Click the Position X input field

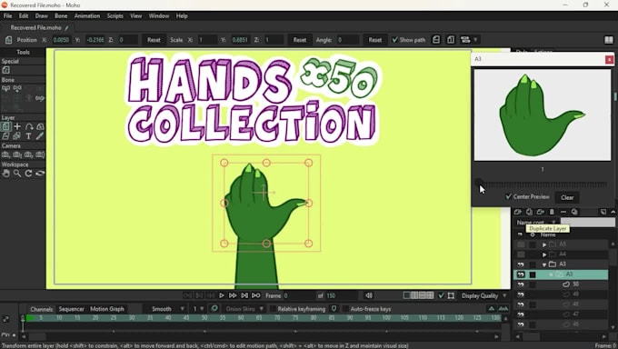[x=62, y=40]
